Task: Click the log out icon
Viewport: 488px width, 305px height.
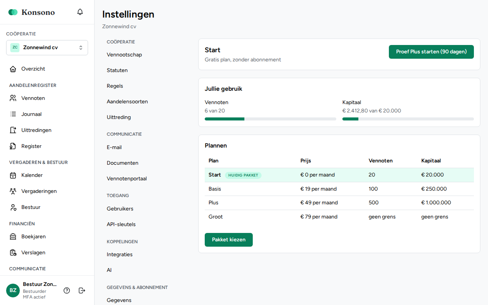Action: coord(82,291)
